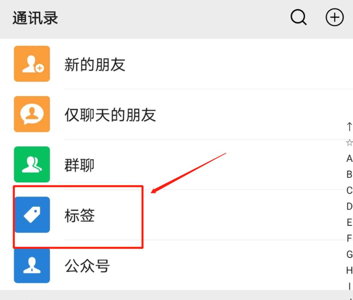Select the 仅聊天的朋友 entry
Screen dimensions: 353x300
(x=177, y=114)
